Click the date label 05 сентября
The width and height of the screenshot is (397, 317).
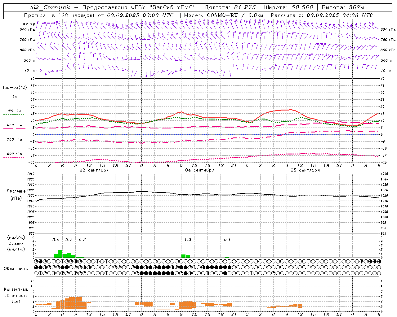[x=305, y=170]
